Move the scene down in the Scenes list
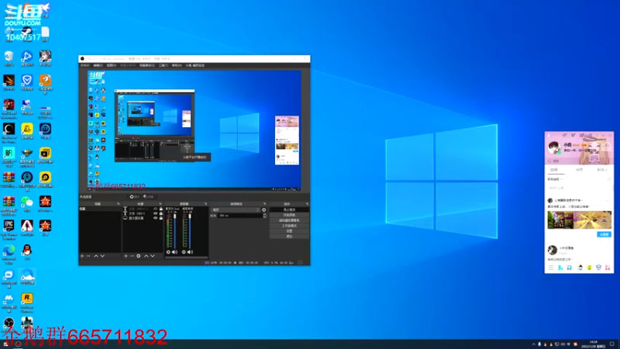Image resolution: width=620 pixels, height=349 pixels. 102,256
